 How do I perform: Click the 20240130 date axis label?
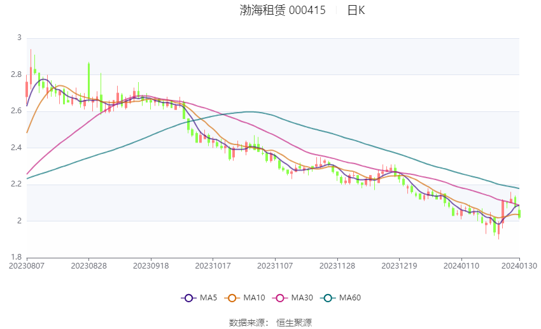tap(519, 265)
